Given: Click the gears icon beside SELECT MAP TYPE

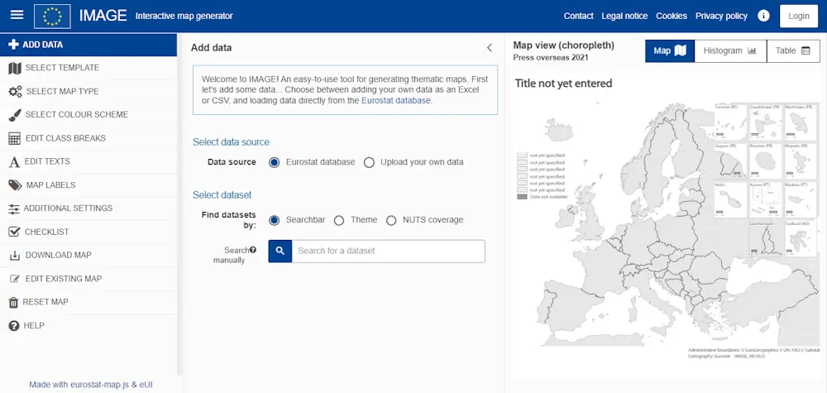Looking at the screenshot, I should click(15, 91).
